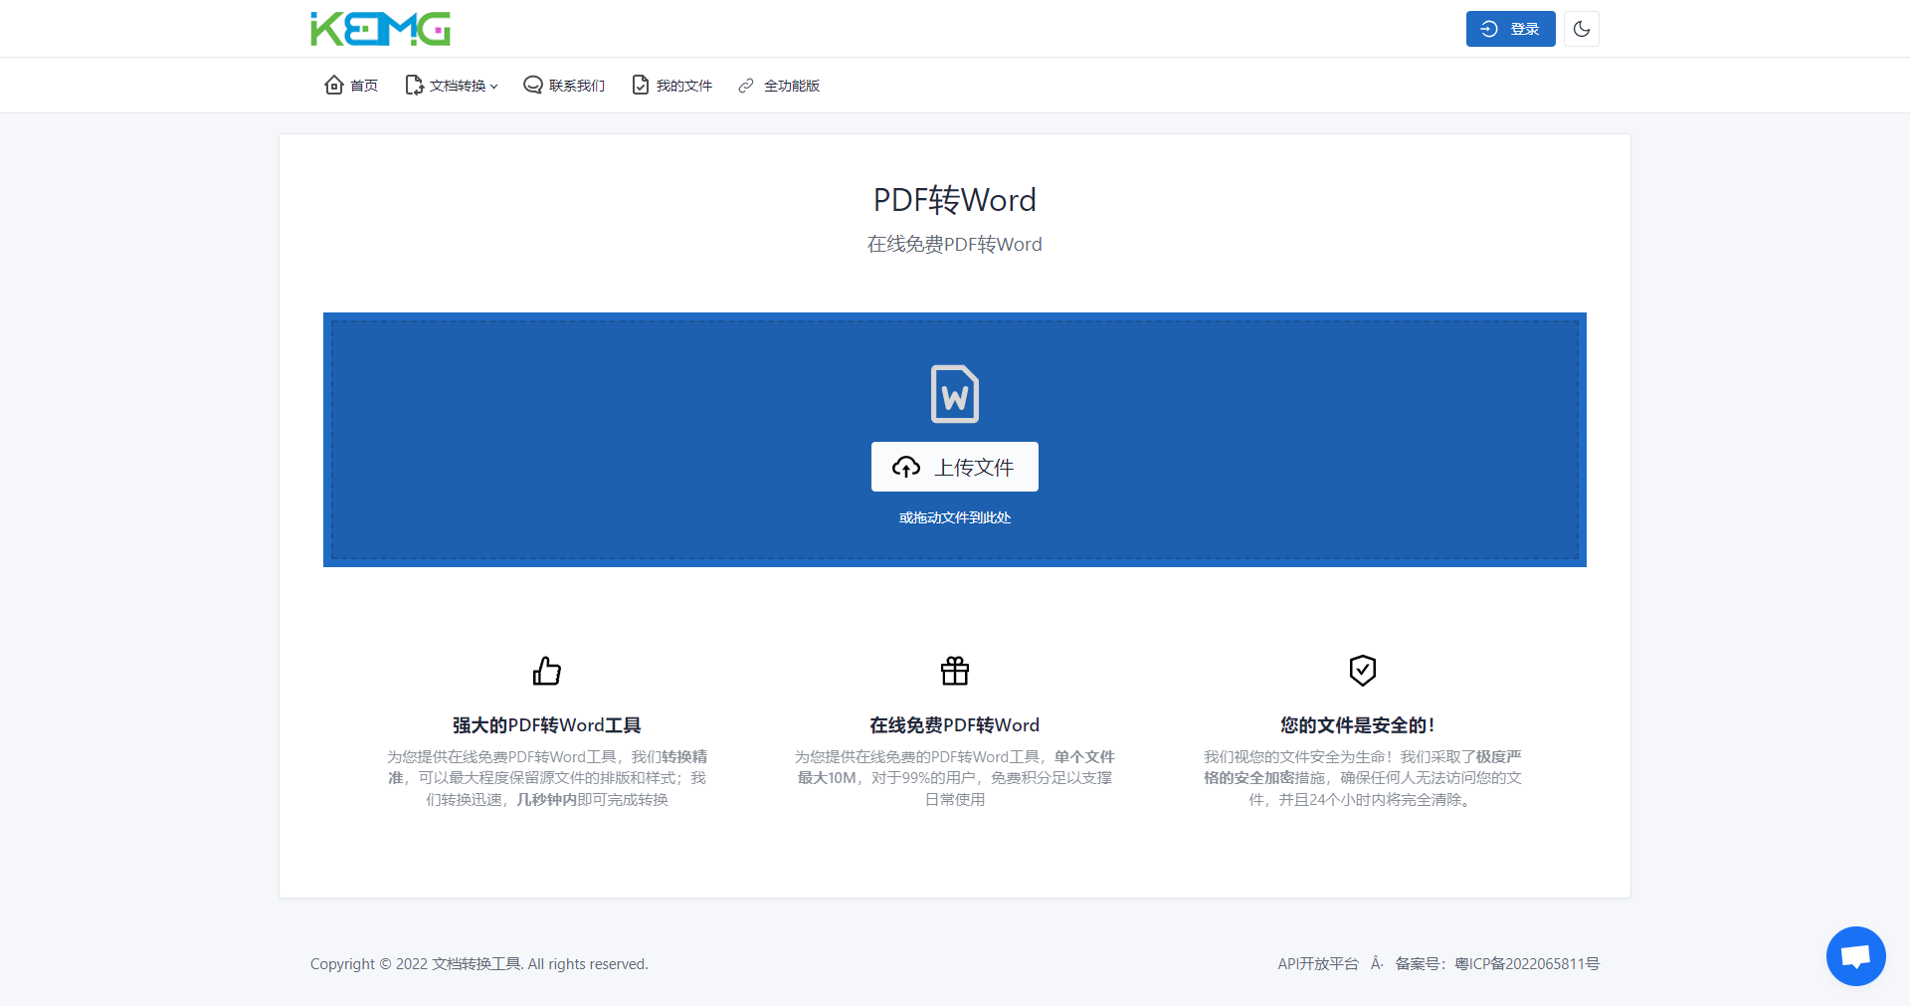Click the Word document icon
The width and height of the screenshot is (1910, 1007).
coord(954,394)
